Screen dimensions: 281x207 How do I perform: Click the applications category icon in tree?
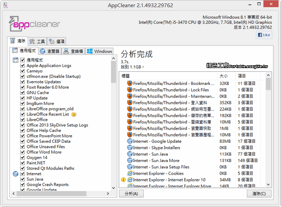[x=15, y=60]
